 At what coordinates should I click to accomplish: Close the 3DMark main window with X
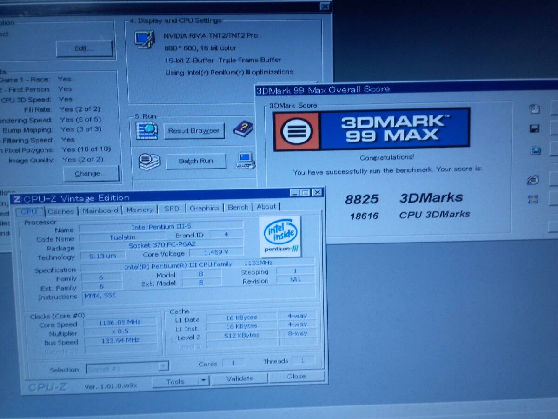coord(325,7)
